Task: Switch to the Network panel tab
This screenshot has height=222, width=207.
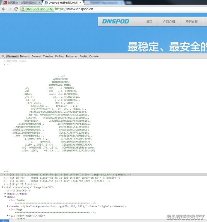Action: click(25, 57)
